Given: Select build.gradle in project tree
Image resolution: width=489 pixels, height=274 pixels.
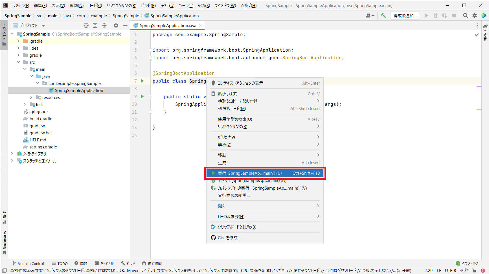Looking at the screenshot, I should pyautogui.click(x=41, y=119).
